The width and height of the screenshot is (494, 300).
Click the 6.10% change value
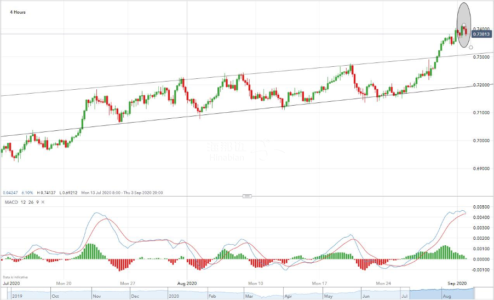coord(27,193)
